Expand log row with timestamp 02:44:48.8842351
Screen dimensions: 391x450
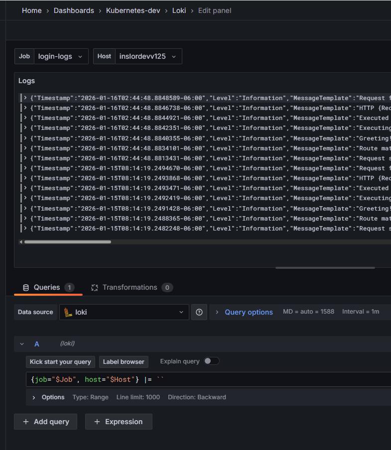point(25,128)
